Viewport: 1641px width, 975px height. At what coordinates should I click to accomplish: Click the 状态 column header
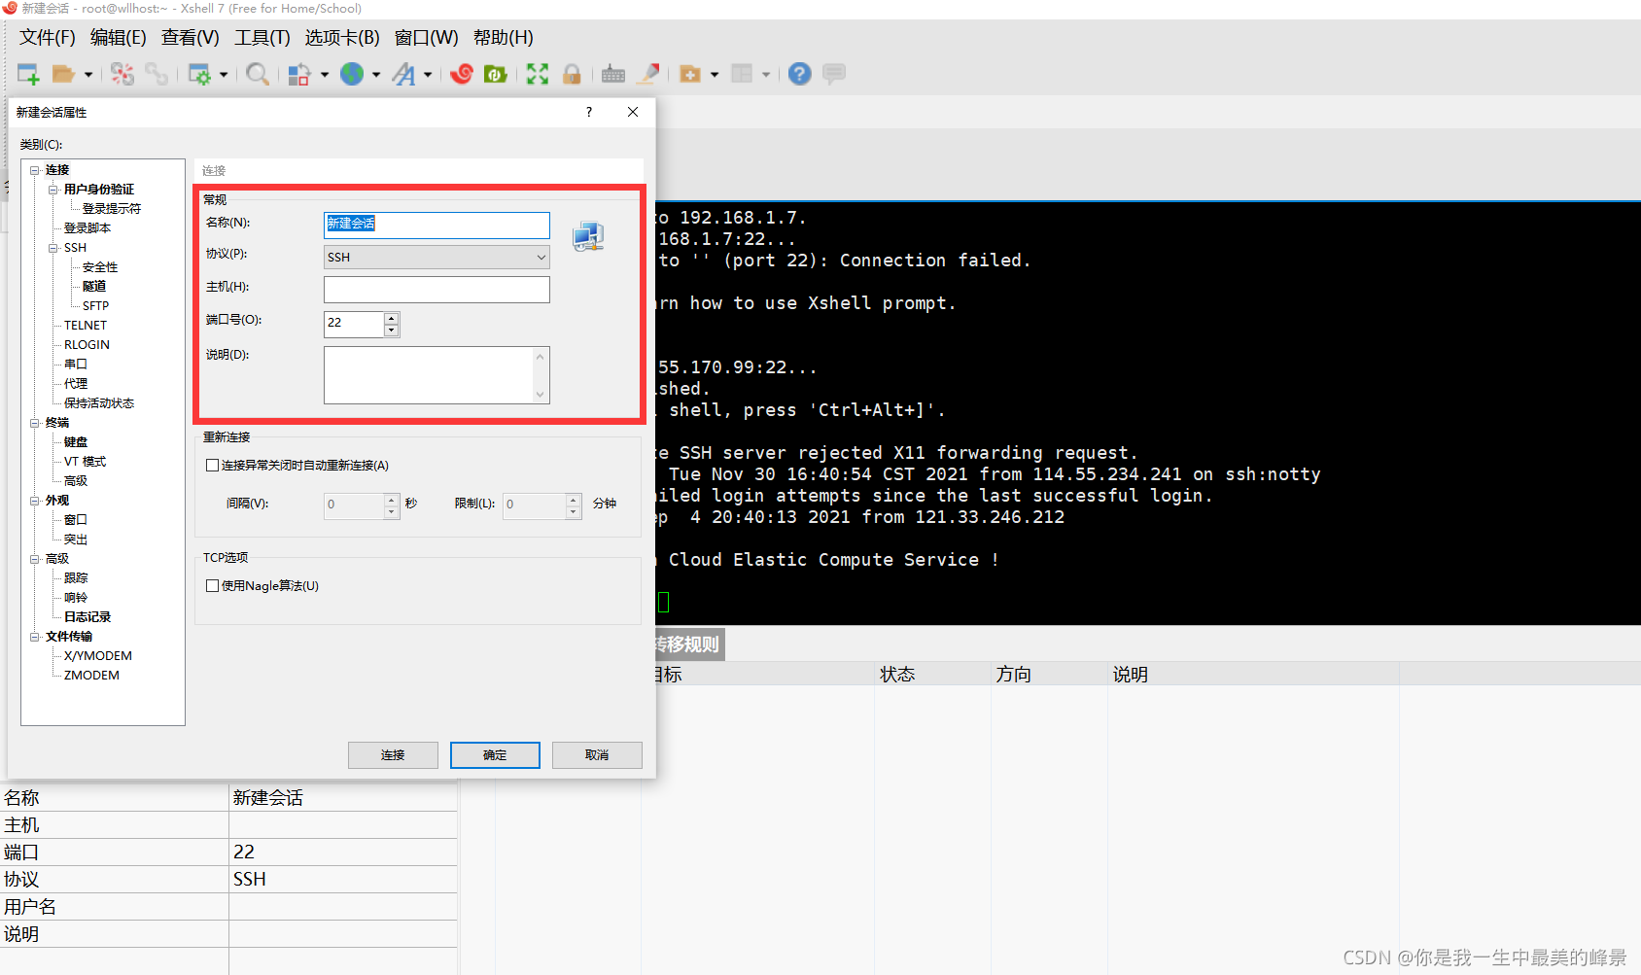click(932, 675)
